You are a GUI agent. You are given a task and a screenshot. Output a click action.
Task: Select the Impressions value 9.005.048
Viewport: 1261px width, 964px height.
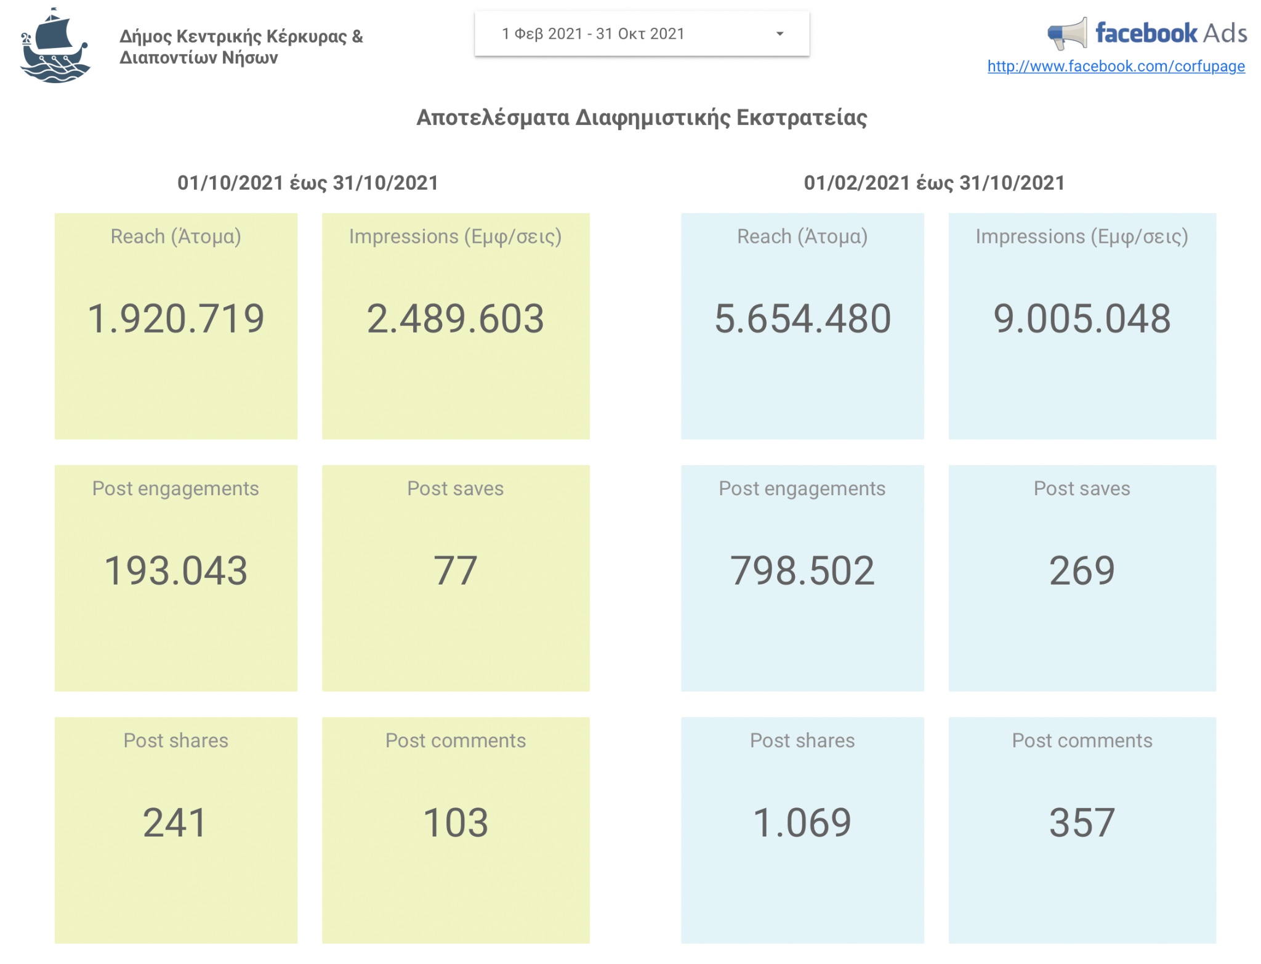coord(1082,318)
